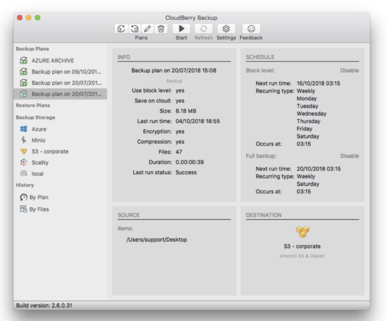
Task: Click the new backup plan toolbar icon
Action: [121, 29]
